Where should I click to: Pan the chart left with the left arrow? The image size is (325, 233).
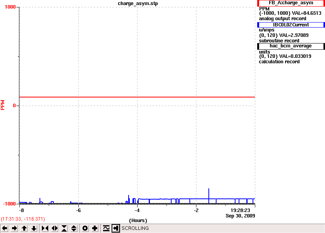[5, 228]
